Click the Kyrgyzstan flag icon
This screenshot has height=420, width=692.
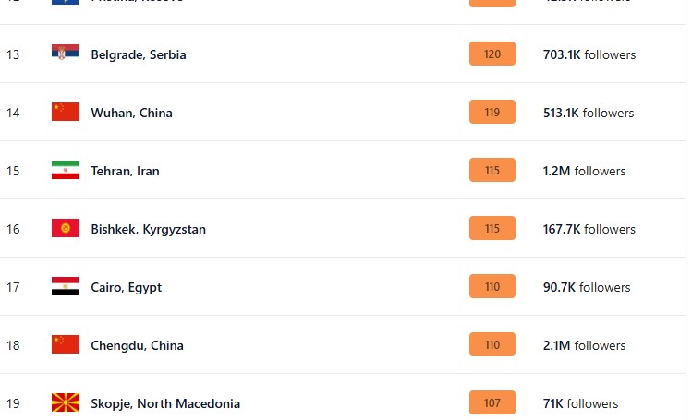pos(66,228)
